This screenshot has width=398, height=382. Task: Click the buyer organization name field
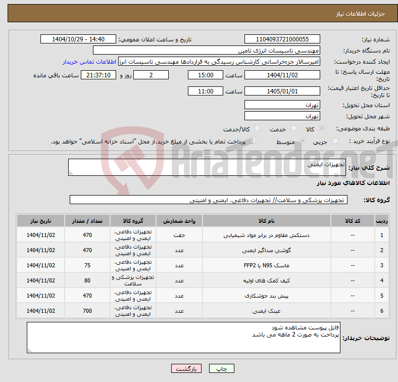point(207,51)
